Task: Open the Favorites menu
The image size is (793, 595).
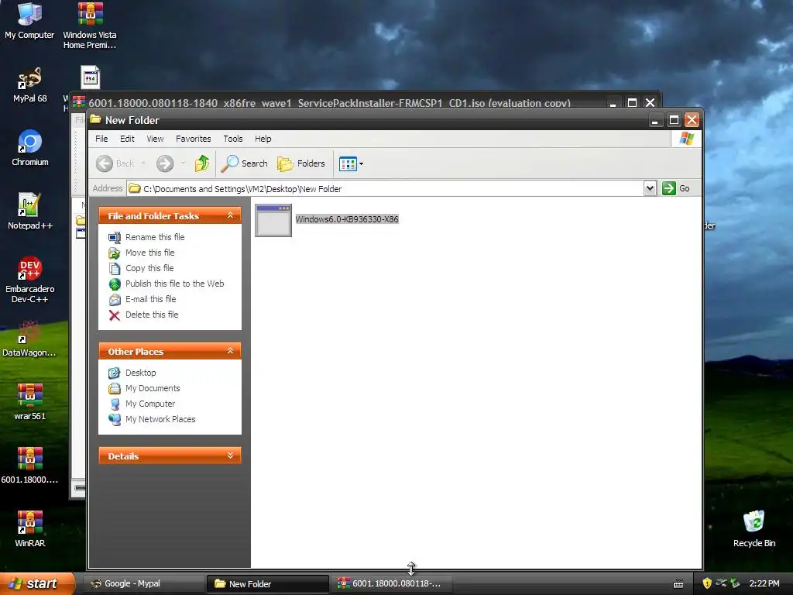Action: tap(193, 139)
